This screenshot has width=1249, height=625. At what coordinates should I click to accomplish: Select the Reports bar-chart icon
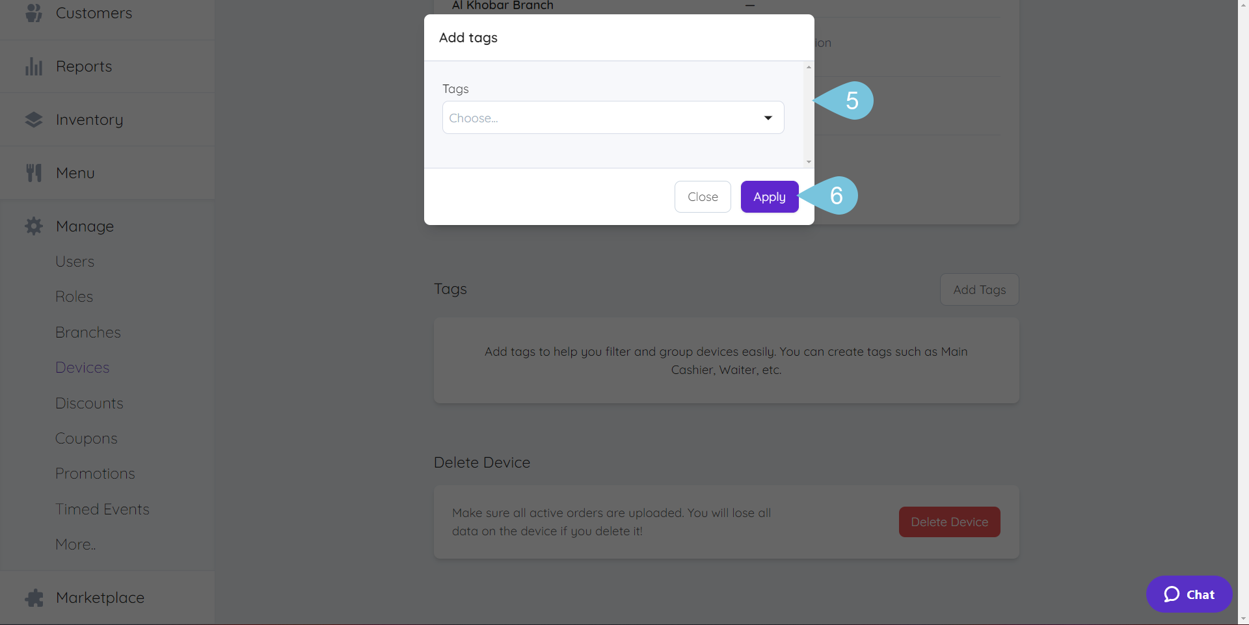(x=33, y=66)
